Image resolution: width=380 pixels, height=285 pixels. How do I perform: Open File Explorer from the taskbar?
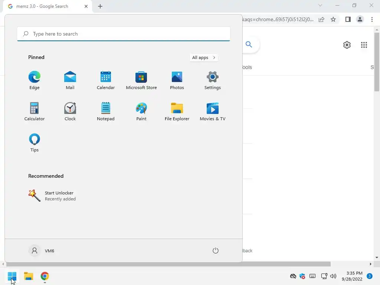pos(28,276)
